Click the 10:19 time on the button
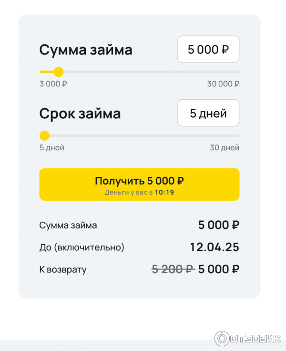Viewport: 286px width, 351px height. 164,193
